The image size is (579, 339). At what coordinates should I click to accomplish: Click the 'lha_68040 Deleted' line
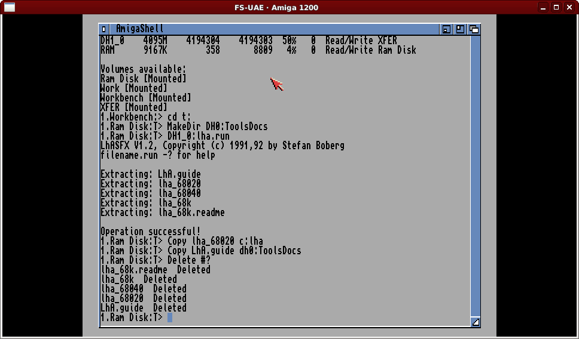tap(144, 288)
